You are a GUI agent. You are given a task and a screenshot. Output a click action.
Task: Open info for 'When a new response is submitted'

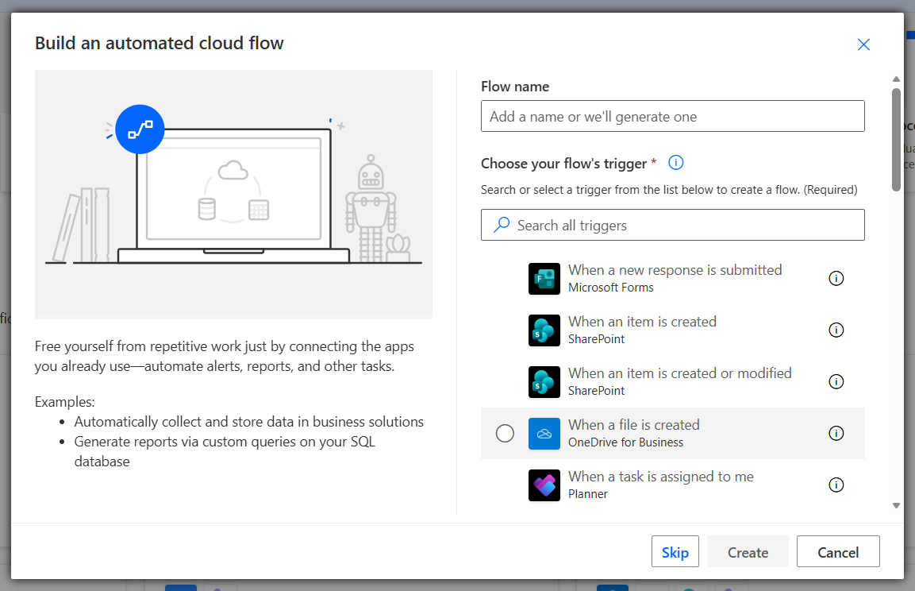836,279
